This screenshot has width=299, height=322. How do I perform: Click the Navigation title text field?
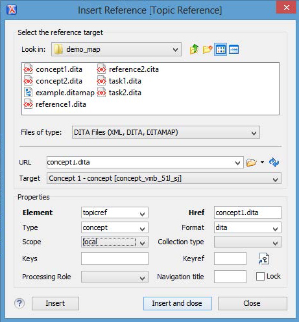[x=230, y=277]
